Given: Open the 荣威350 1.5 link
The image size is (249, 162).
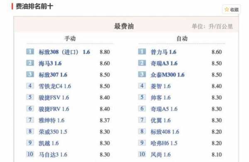Looking at the screenshot, I should coord(53,132).
